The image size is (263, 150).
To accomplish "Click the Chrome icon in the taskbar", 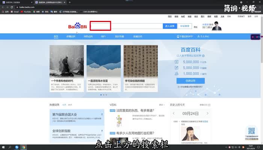I will [23, 147].
